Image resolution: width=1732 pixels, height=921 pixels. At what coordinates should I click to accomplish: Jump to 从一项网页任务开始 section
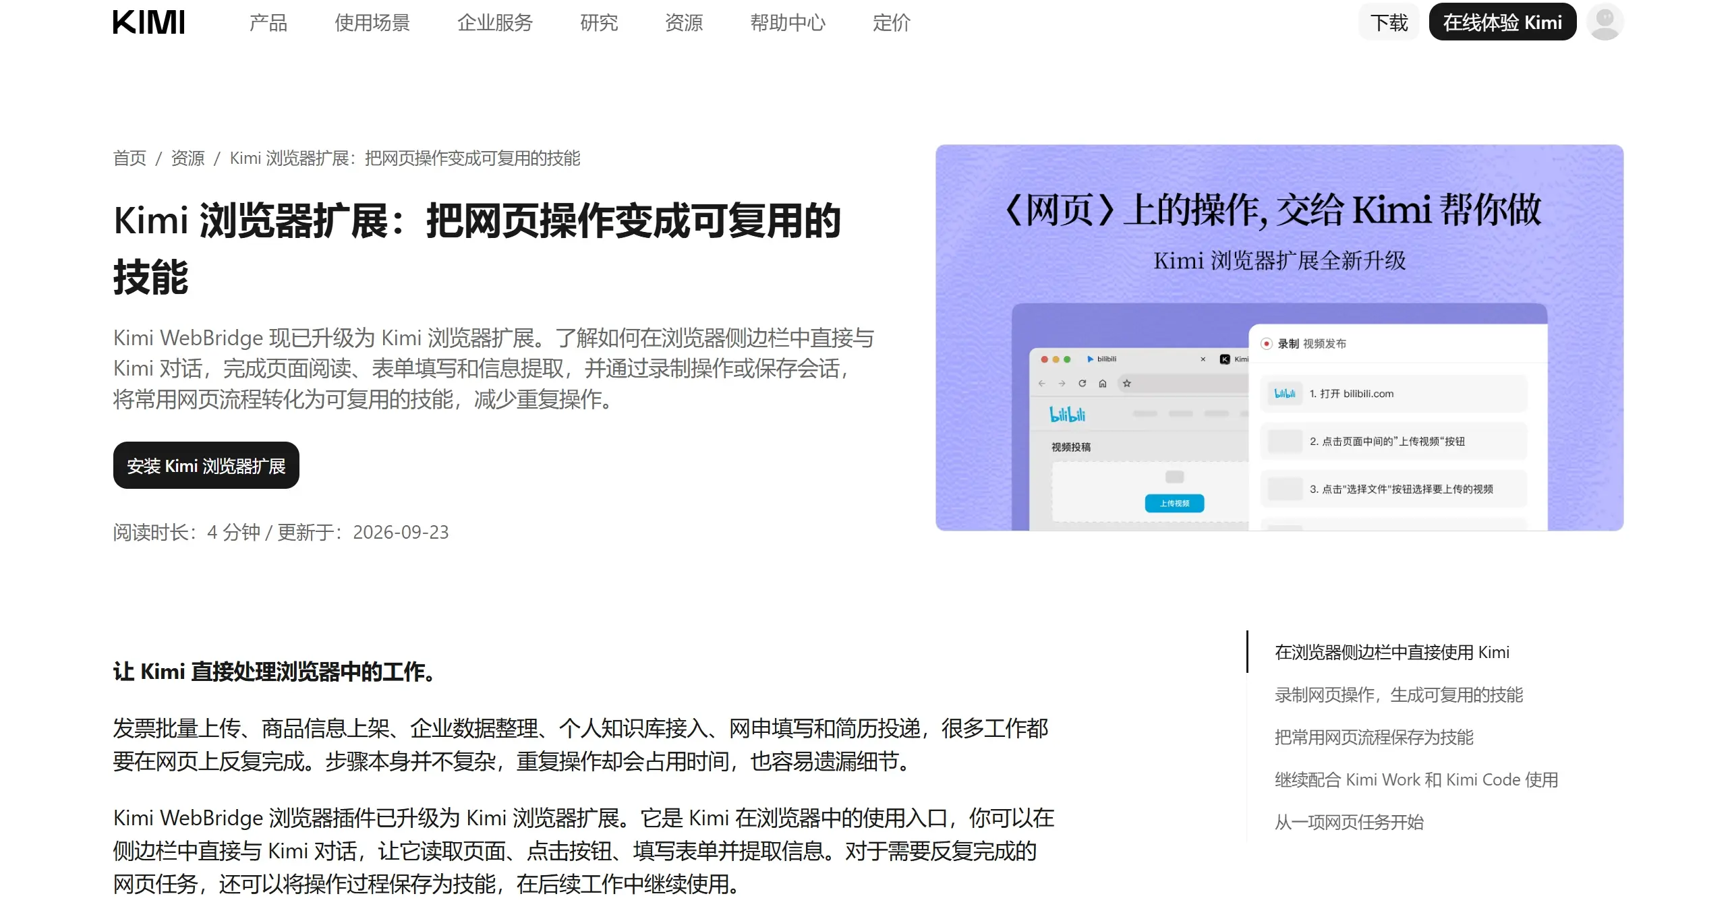click(x=1349, y=822)
